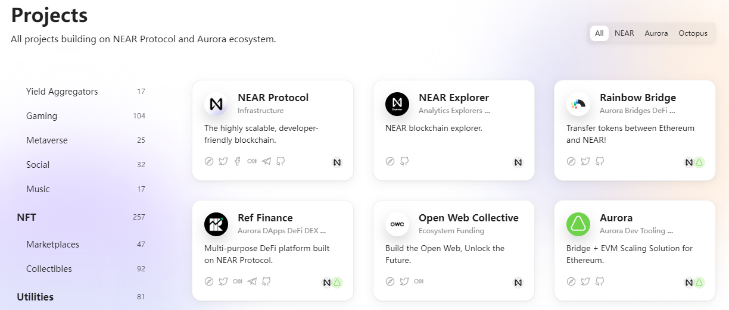The width and height of the screenshot is (729, 310).
Task: Open Open Web Collective's Twitter icon
Action: [404, 281]
